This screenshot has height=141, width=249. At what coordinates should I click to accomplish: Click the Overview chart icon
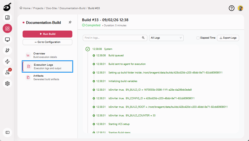(x=28, y=55)
